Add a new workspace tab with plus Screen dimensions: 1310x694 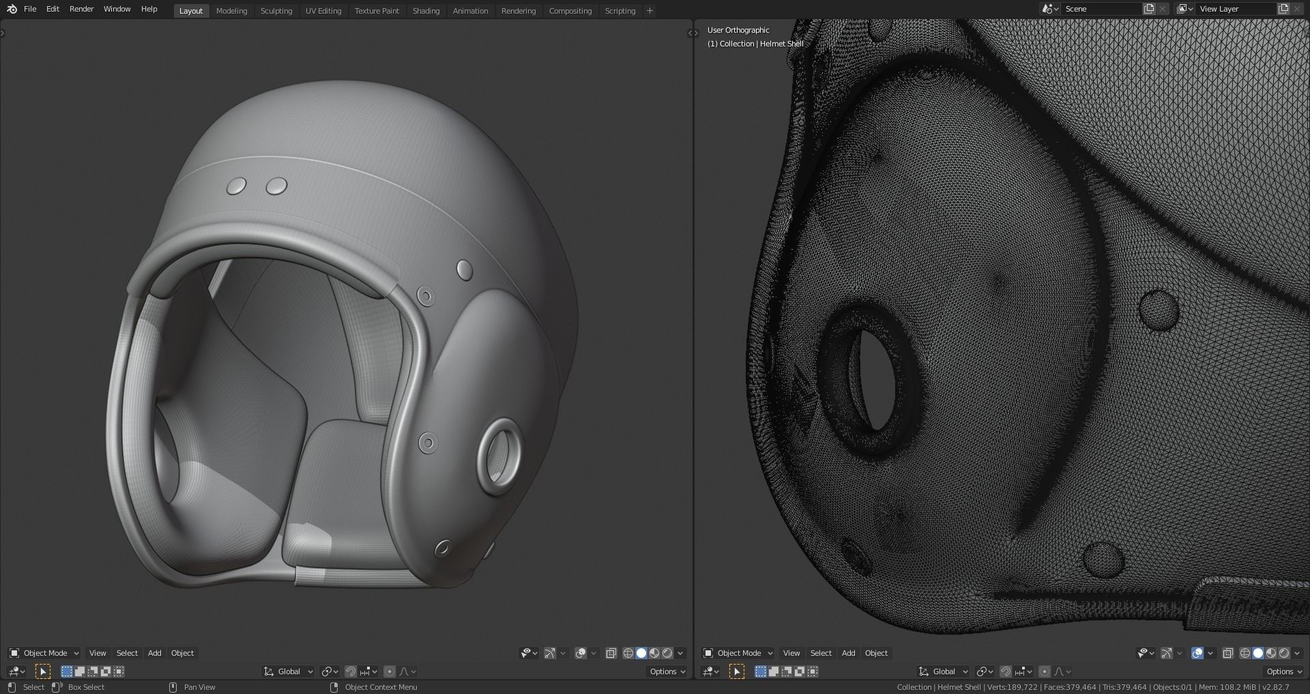click(x=650, y=10)
